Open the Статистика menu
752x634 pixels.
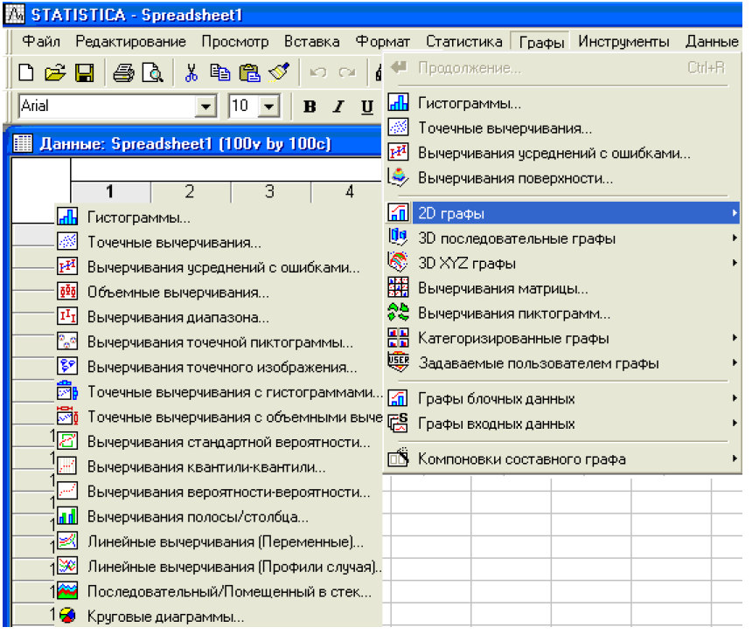coord(463,42)
